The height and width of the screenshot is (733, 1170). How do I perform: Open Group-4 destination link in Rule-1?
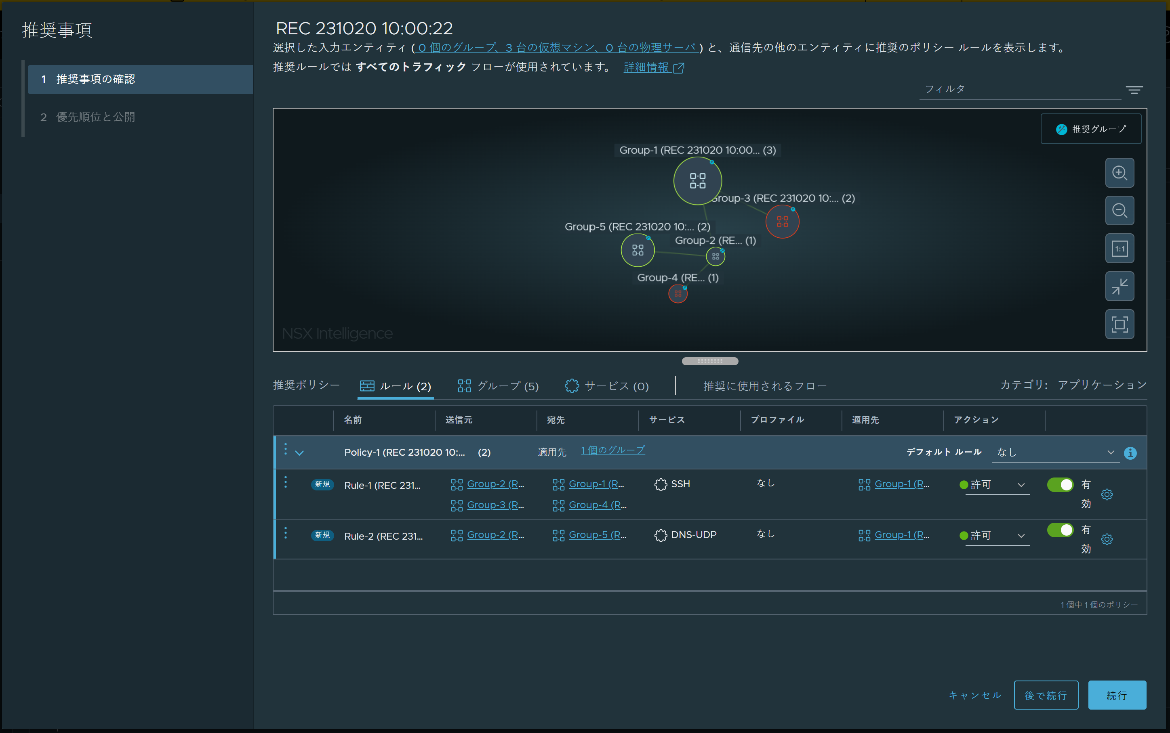tap(598, 505)
